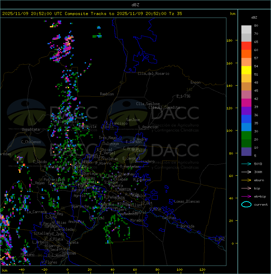Click the 'Zapata' map label
This screenshot has width=271, height=274.
click(x=72, y=242)
